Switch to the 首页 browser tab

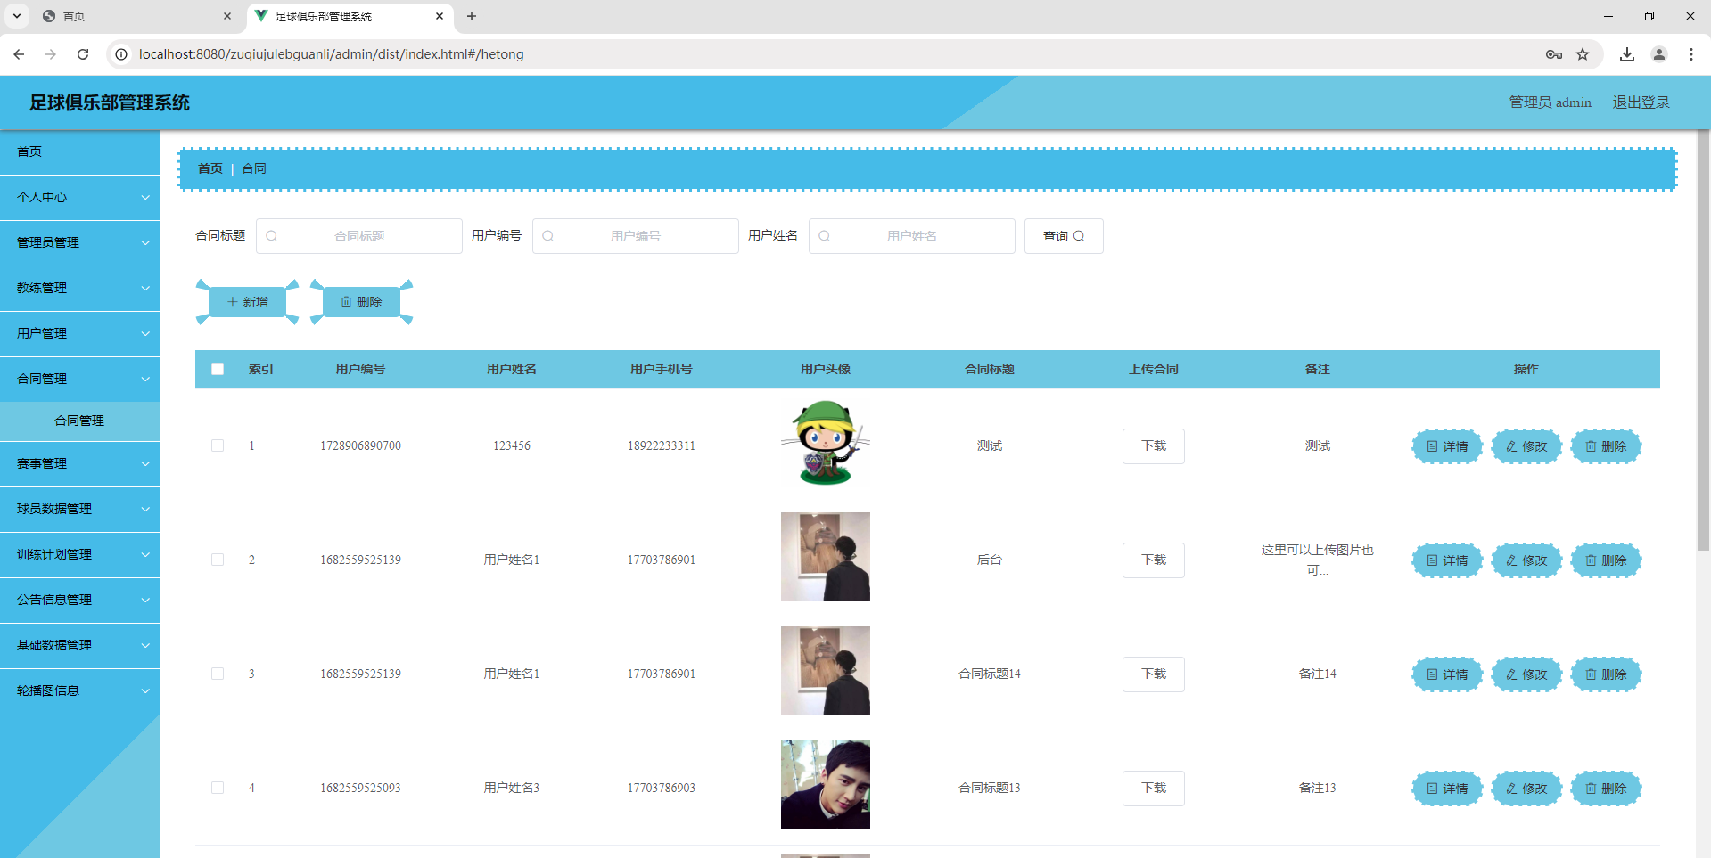[134, 16]
